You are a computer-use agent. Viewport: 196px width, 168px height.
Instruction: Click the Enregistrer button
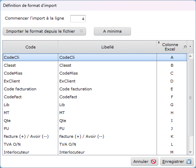pyautogui.click(x=177, y=161)
